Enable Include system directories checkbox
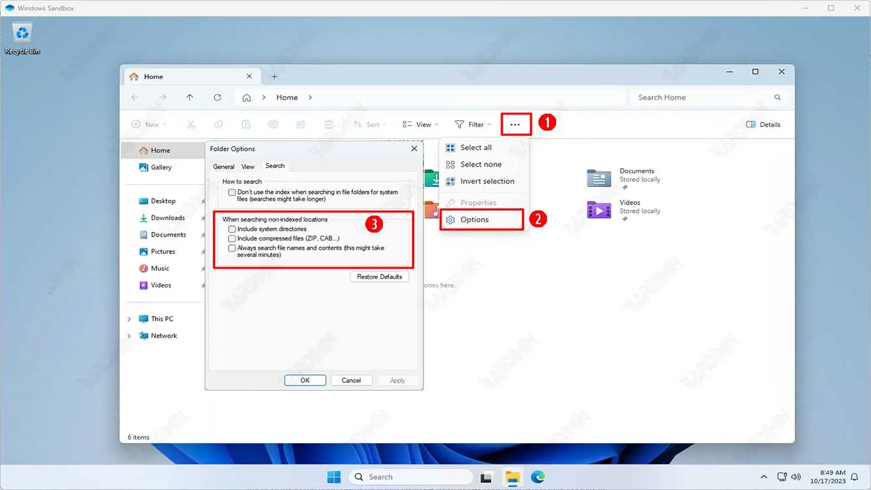 tap(232, 229)
